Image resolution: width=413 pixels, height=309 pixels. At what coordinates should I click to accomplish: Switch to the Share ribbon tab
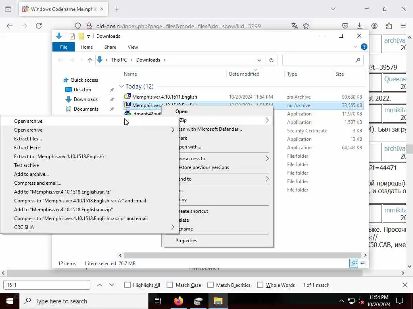(x=110, y=47)
